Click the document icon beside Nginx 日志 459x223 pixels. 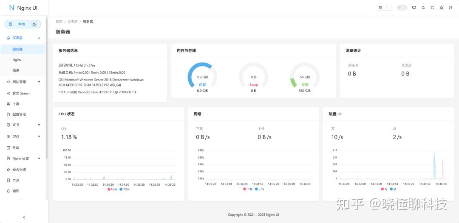click(8, 159)
